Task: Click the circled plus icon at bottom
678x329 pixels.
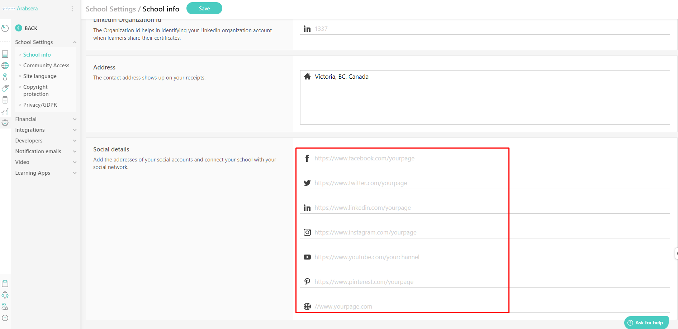Action: [5, 318]
